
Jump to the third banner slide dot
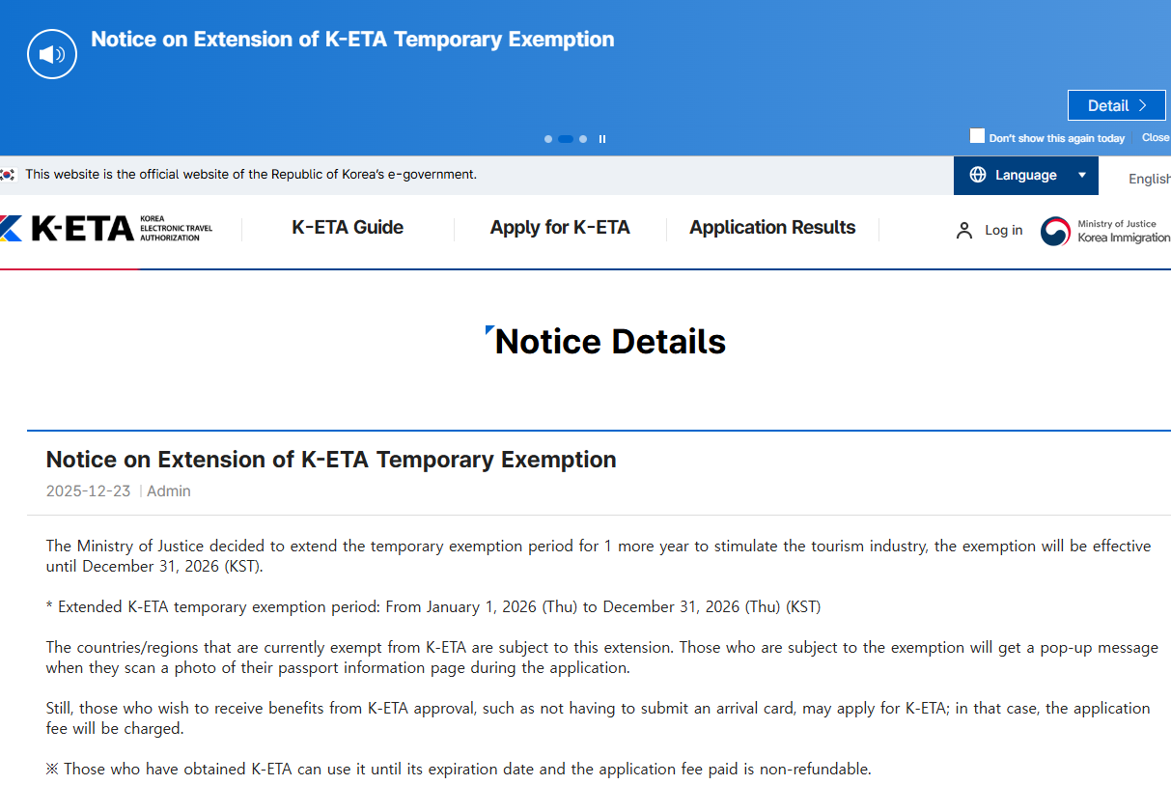(583, 139)
